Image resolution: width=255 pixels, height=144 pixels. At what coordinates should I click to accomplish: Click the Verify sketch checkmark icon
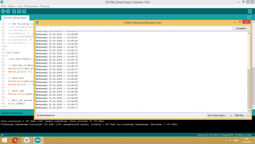coord(3,11)
